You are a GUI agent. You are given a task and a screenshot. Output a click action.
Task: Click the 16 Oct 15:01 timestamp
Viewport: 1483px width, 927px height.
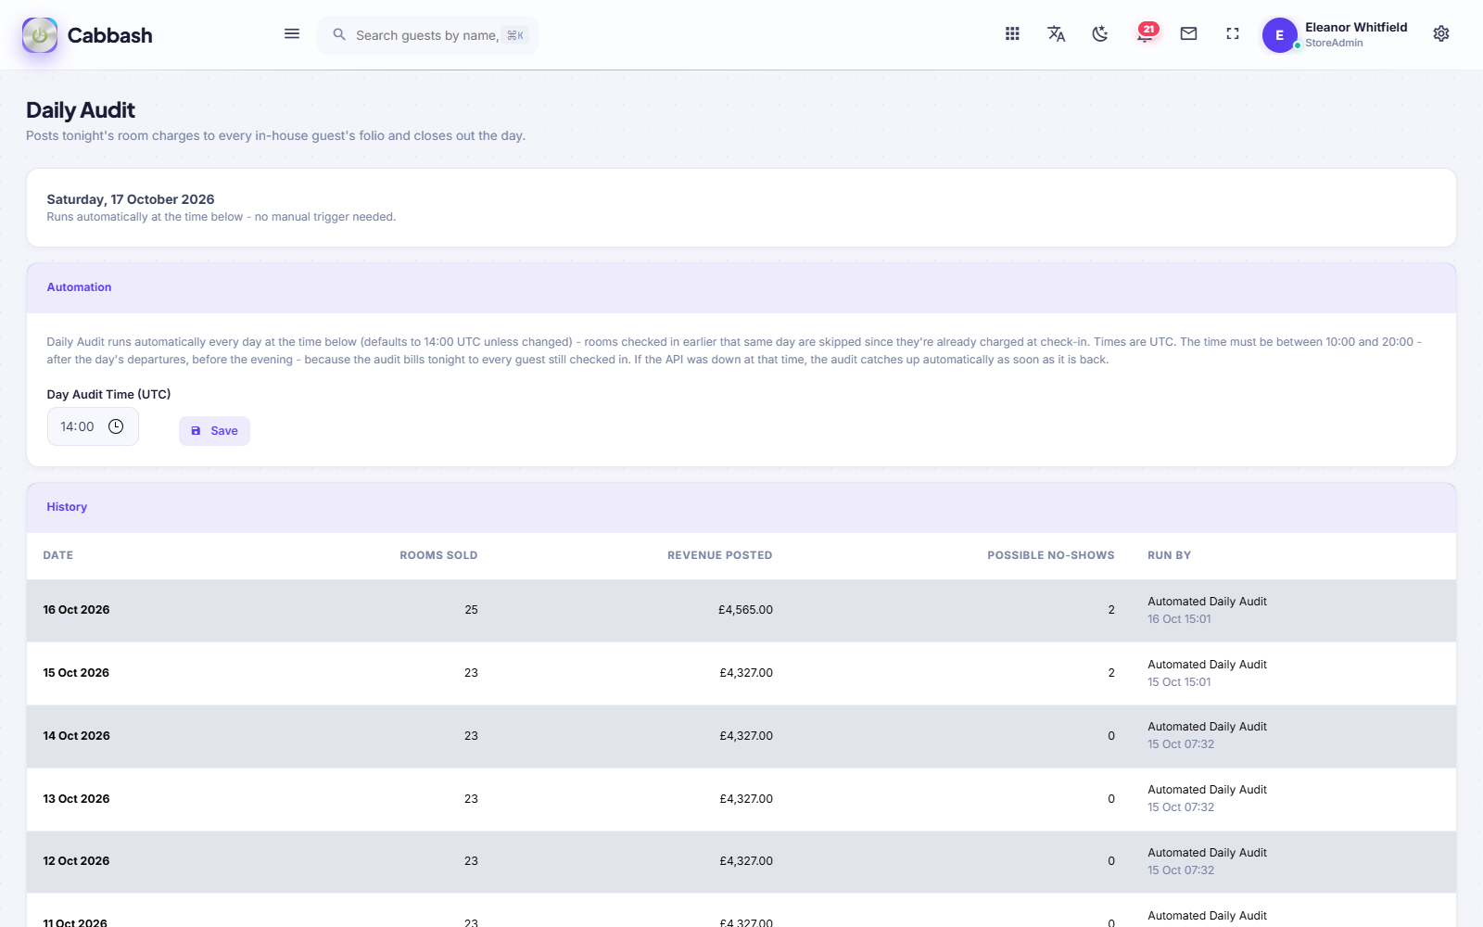pos(1179,619)
